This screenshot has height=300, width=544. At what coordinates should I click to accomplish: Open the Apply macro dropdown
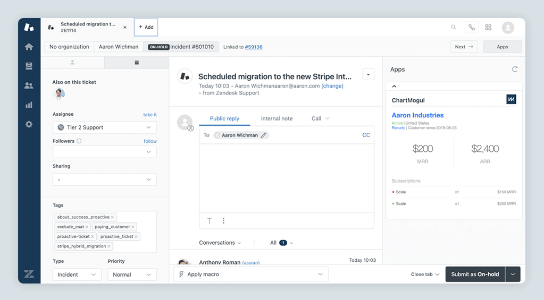(x=251, y=275)
